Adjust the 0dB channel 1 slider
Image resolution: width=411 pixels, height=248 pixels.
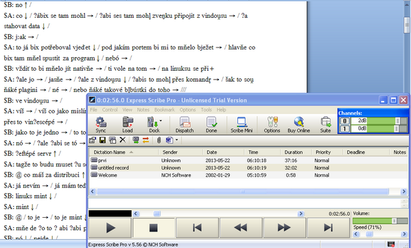(x=397, y=128)
